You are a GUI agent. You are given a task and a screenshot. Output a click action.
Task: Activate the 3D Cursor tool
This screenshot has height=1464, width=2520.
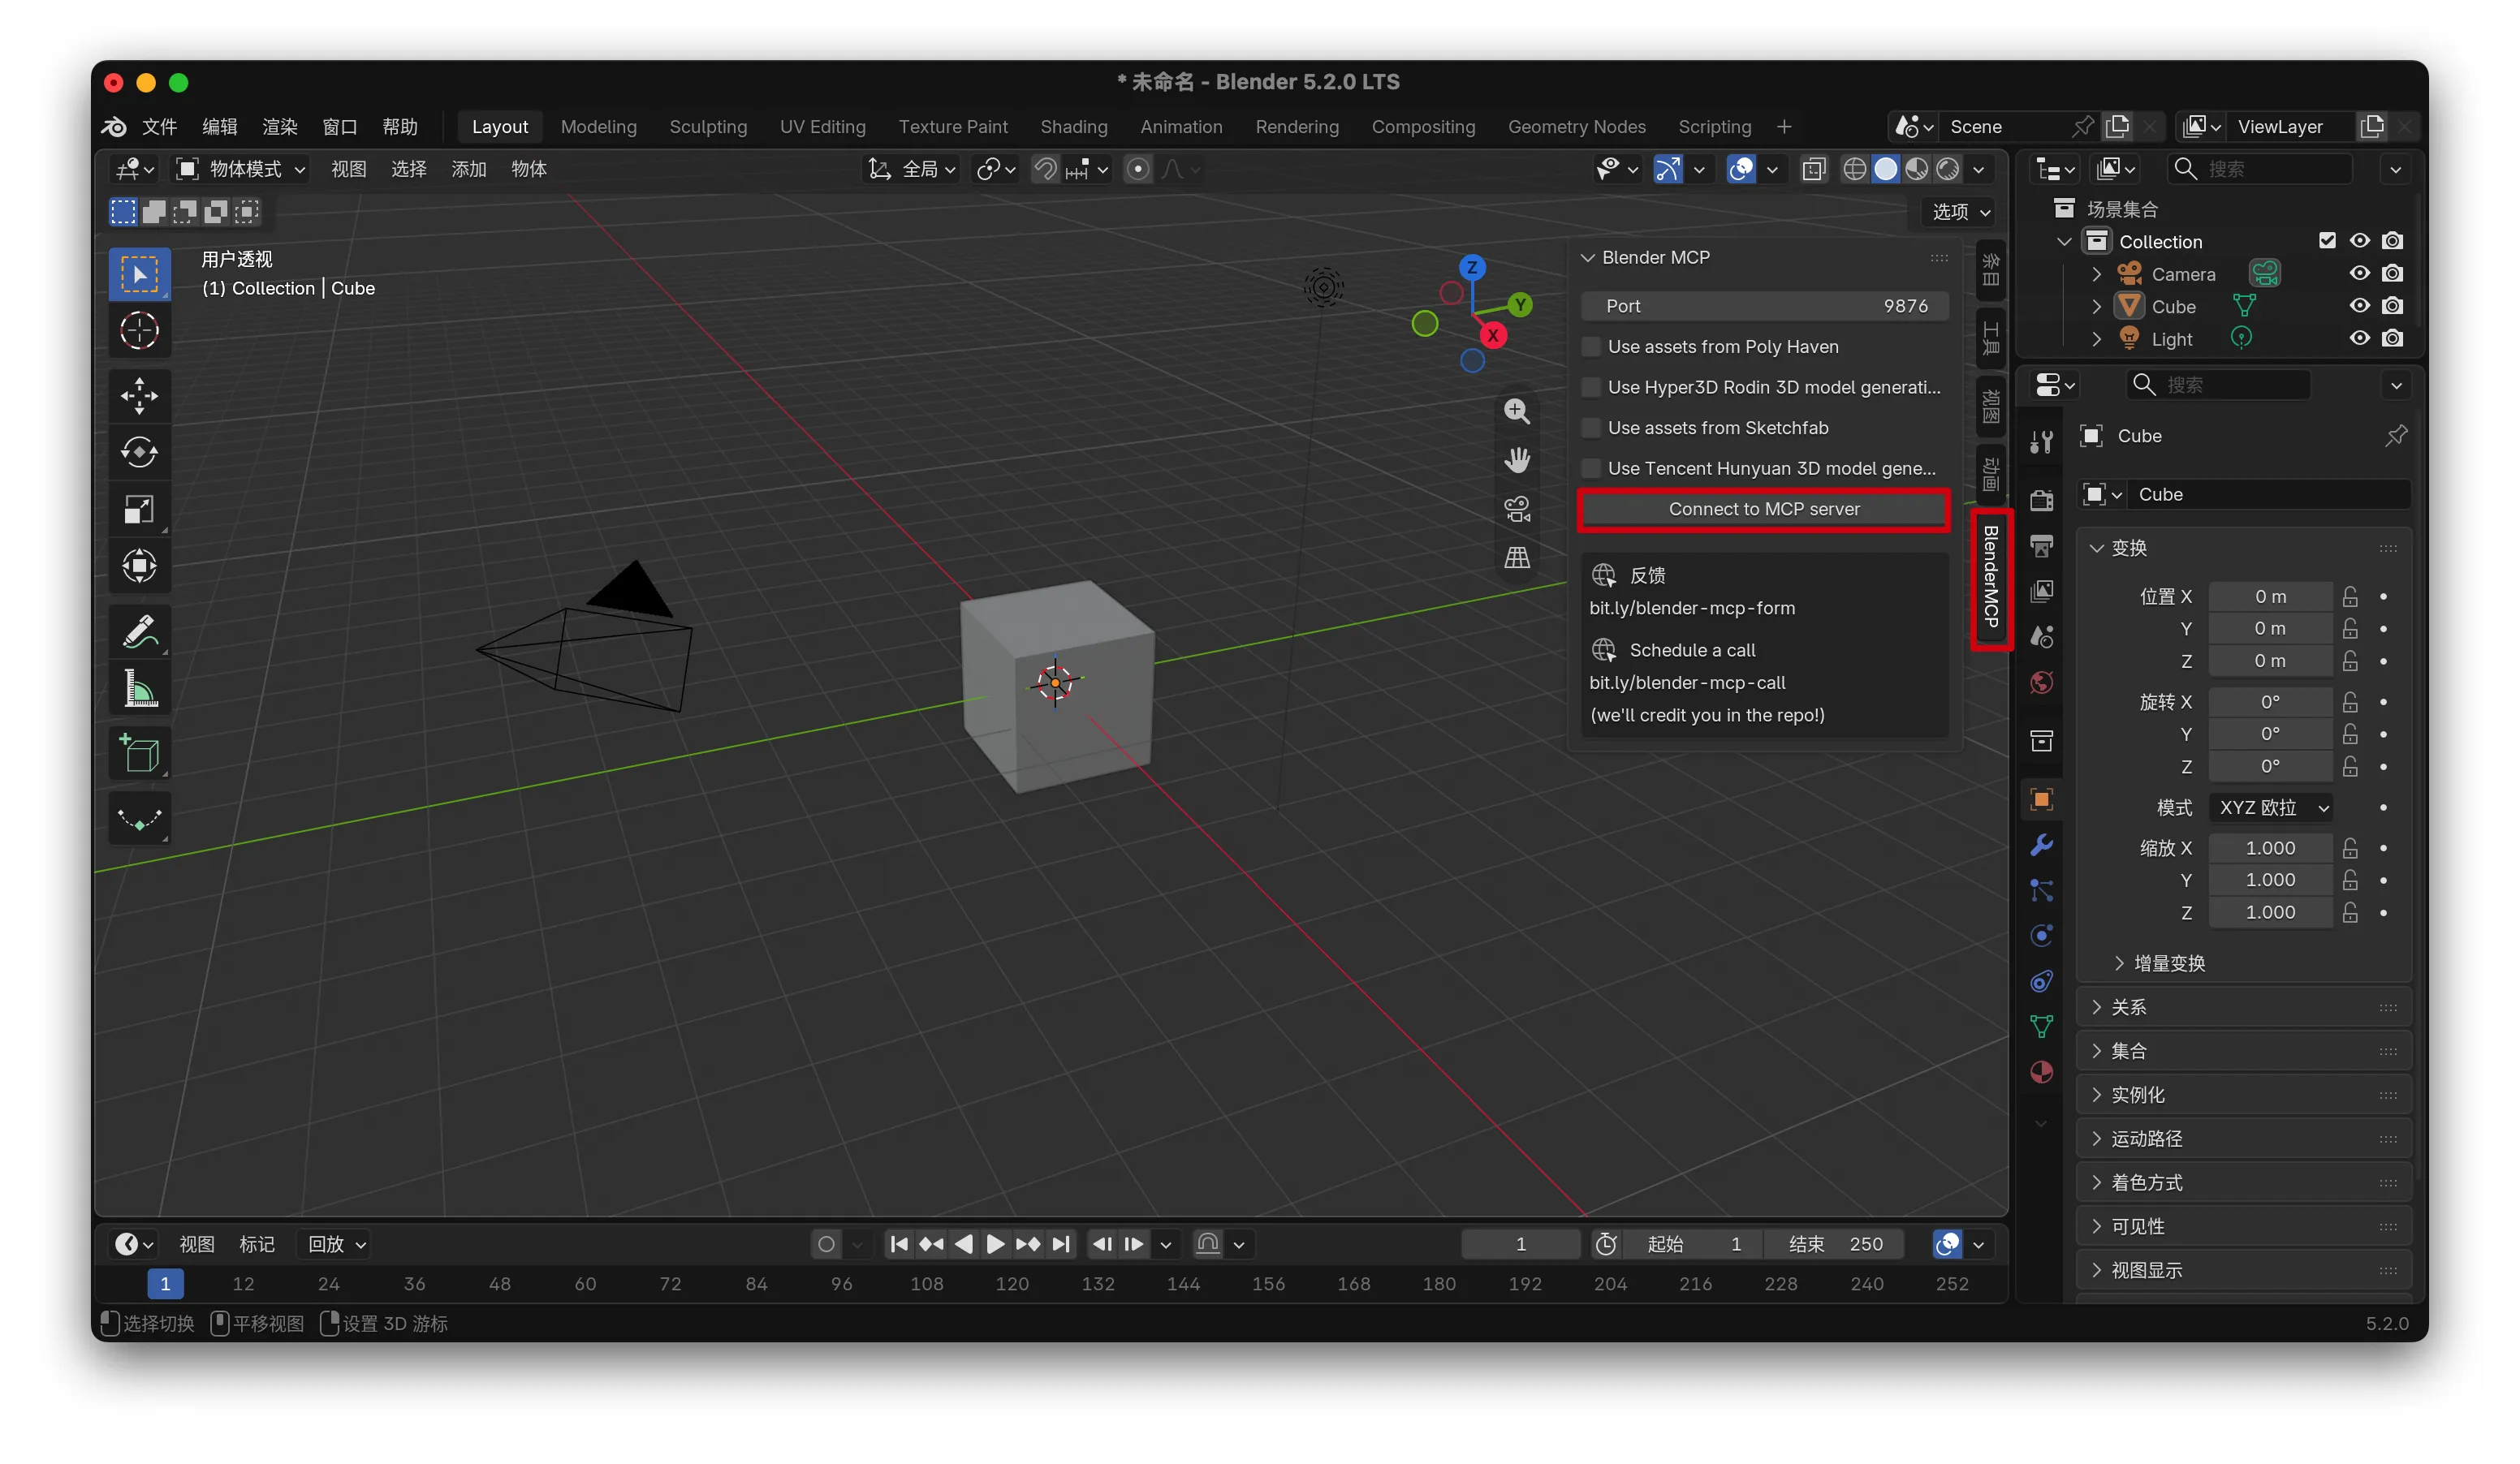pos(139,331)
